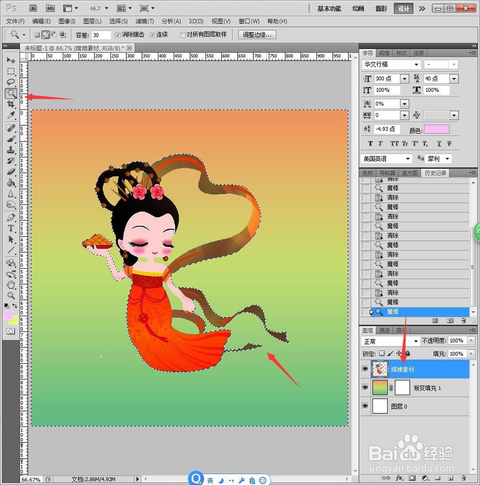Click the tolerance 容差 input field
The height and width of the screenshot is (485, 480).
pos(101,35)
